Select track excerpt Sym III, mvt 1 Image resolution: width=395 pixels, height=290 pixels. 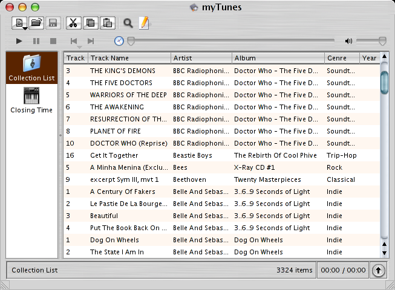pyautogui.click(x=221, y=179)
